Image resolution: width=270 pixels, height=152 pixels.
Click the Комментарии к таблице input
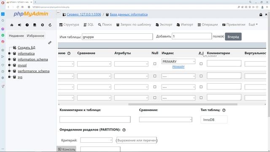(95, 119)
